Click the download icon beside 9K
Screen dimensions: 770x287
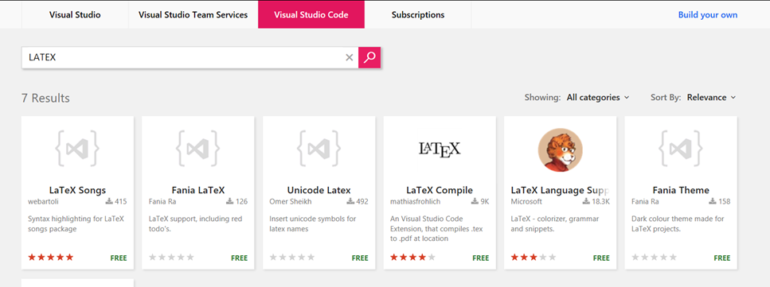475,201
